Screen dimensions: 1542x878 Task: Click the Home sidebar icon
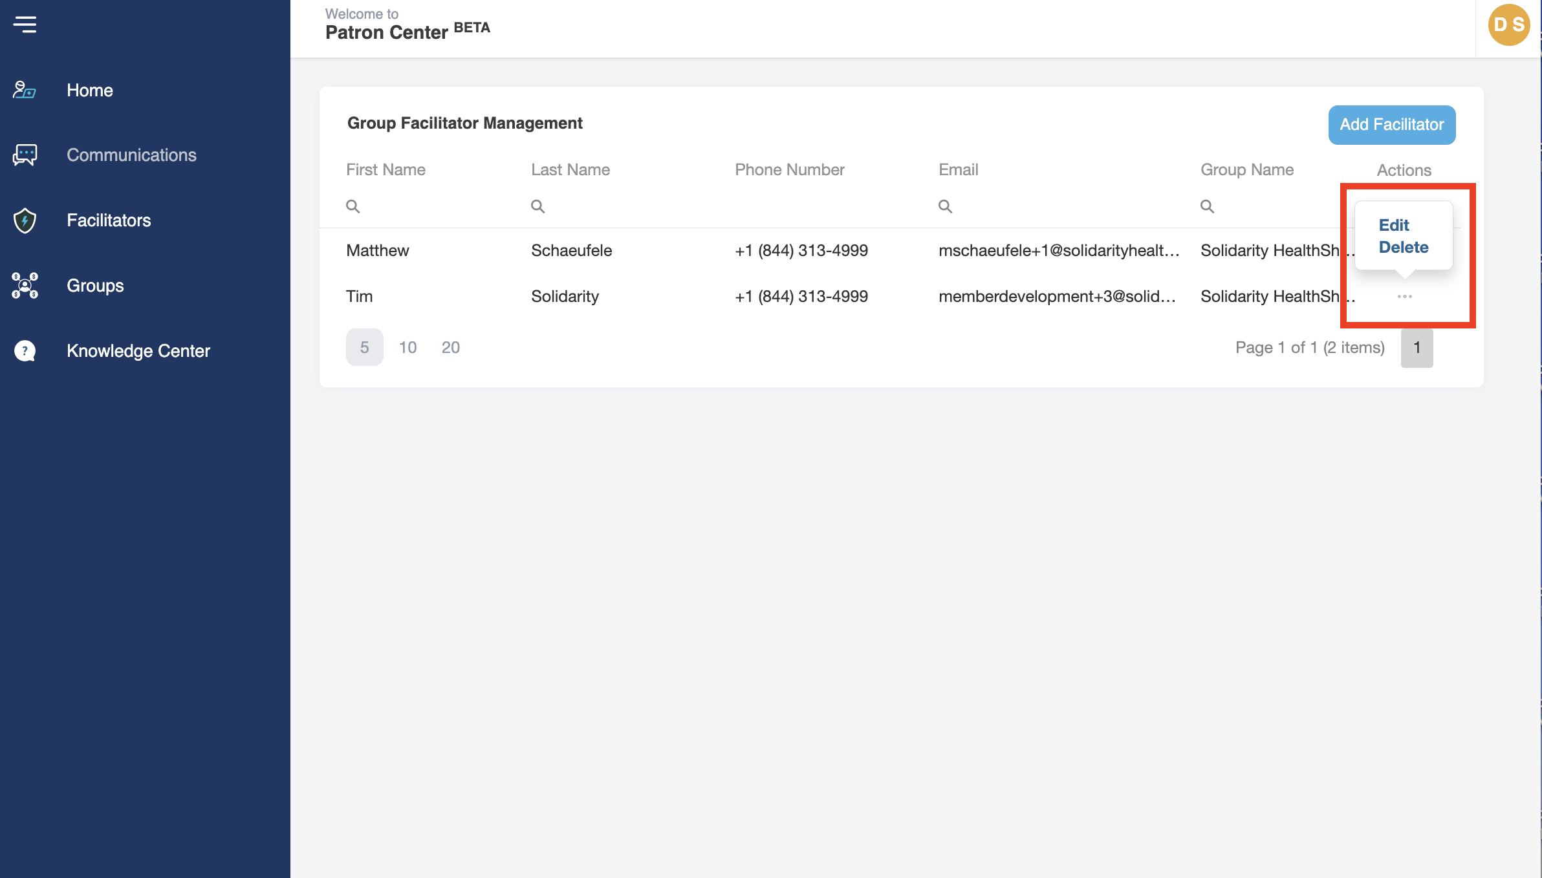(x=25, y=91)
